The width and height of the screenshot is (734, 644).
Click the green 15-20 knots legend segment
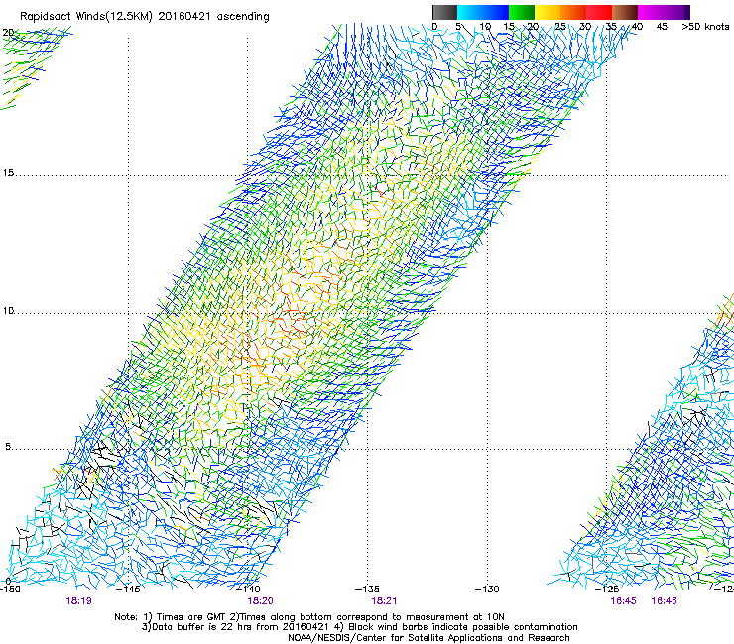click(x=522, y=12)
